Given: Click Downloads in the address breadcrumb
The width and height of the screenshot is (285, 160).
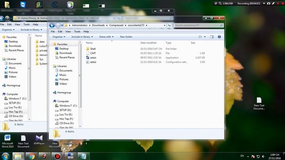Looking at the screenshot, I should click(x=98, y=25).
